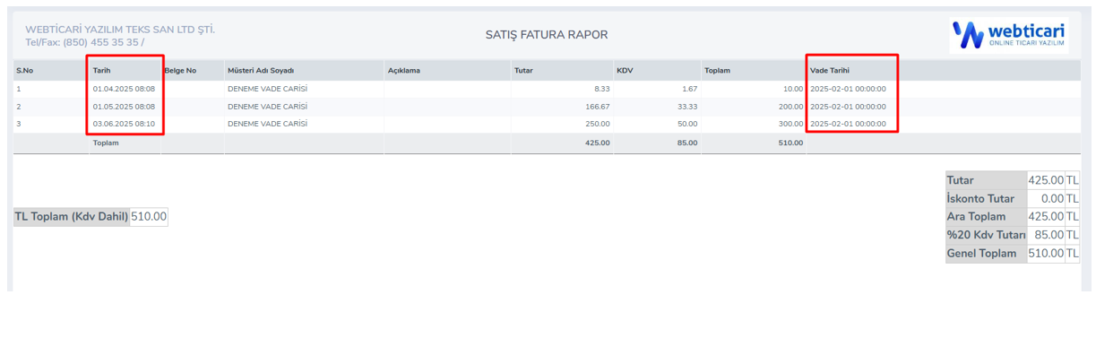Select the date 01.04.2025 08:08 cell
1096x338 pixels.
[x=124, y=89]
